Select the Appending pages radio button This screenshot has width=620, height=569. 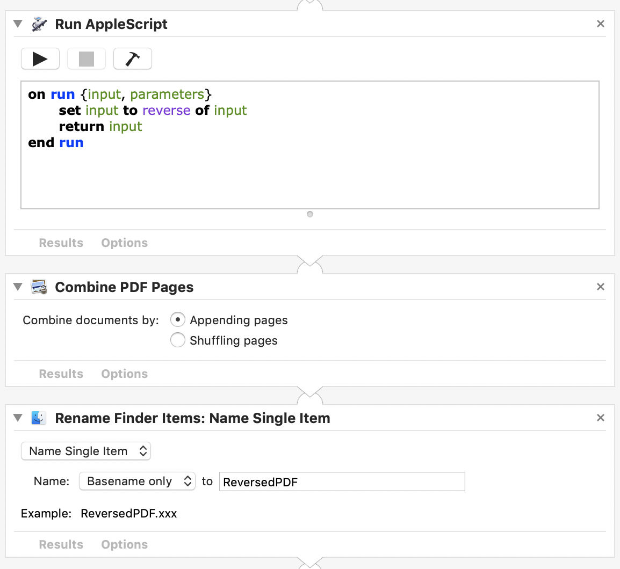178,320
